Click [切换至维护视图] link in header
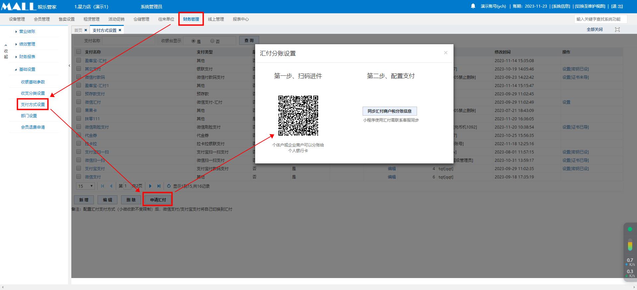The image size is (637, 290). tap(590, 6)
